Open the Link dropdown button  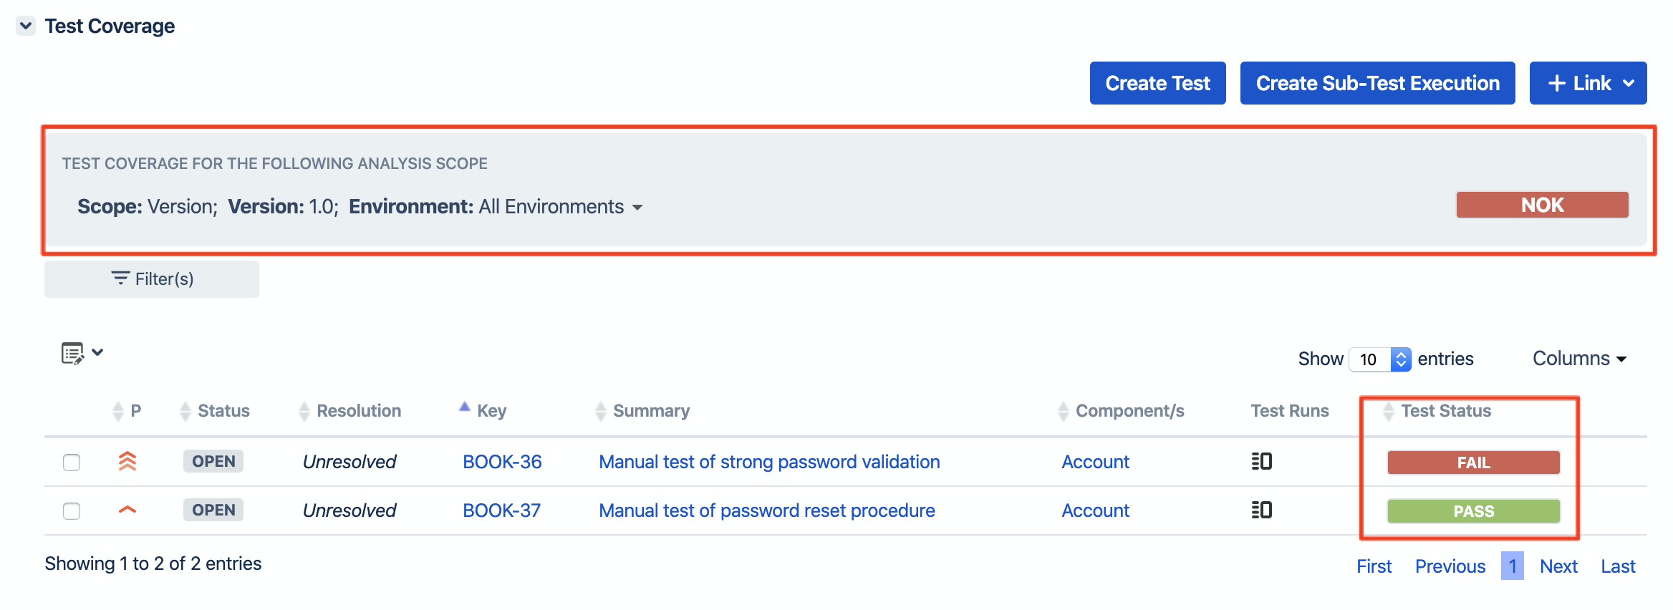pos(1588,83)
